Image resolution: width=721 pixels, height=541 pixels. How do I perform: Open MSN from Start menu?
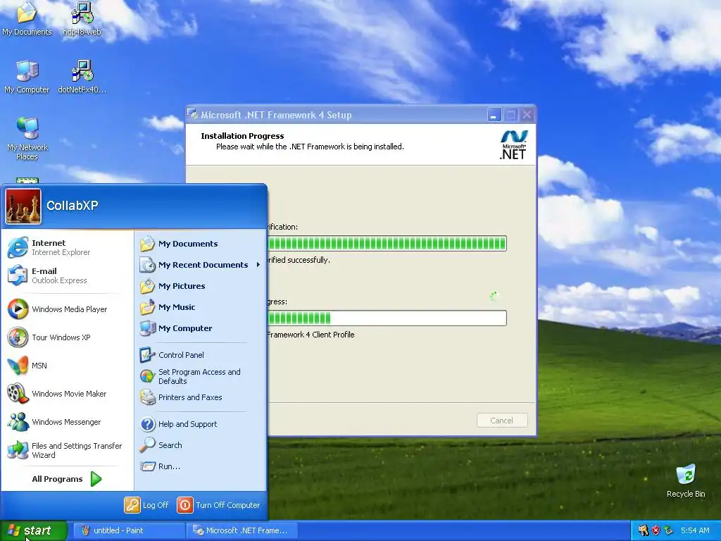pos(68,366)
